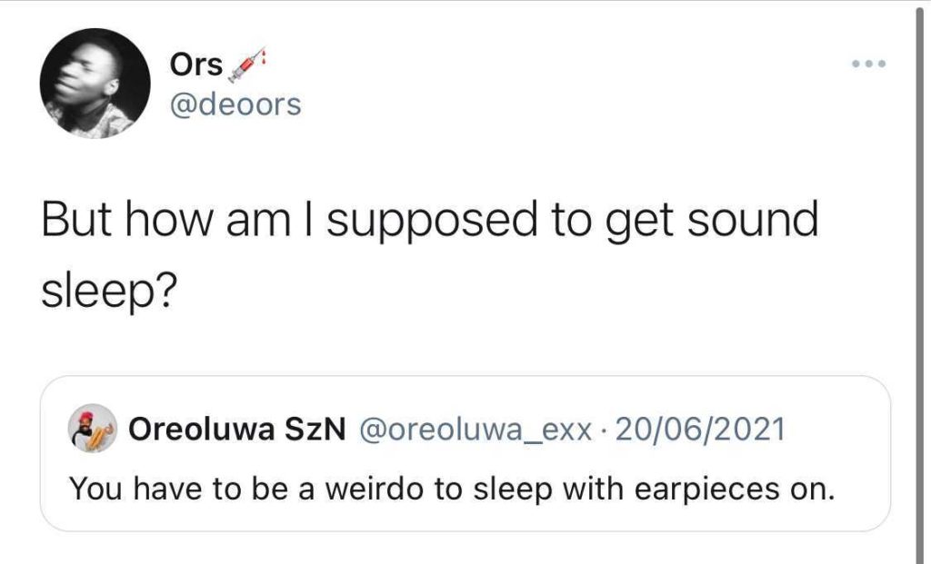931x564 pixels.
Task: Open the tweet's three-dot more options menu
Action: click(x=868, y=64)
